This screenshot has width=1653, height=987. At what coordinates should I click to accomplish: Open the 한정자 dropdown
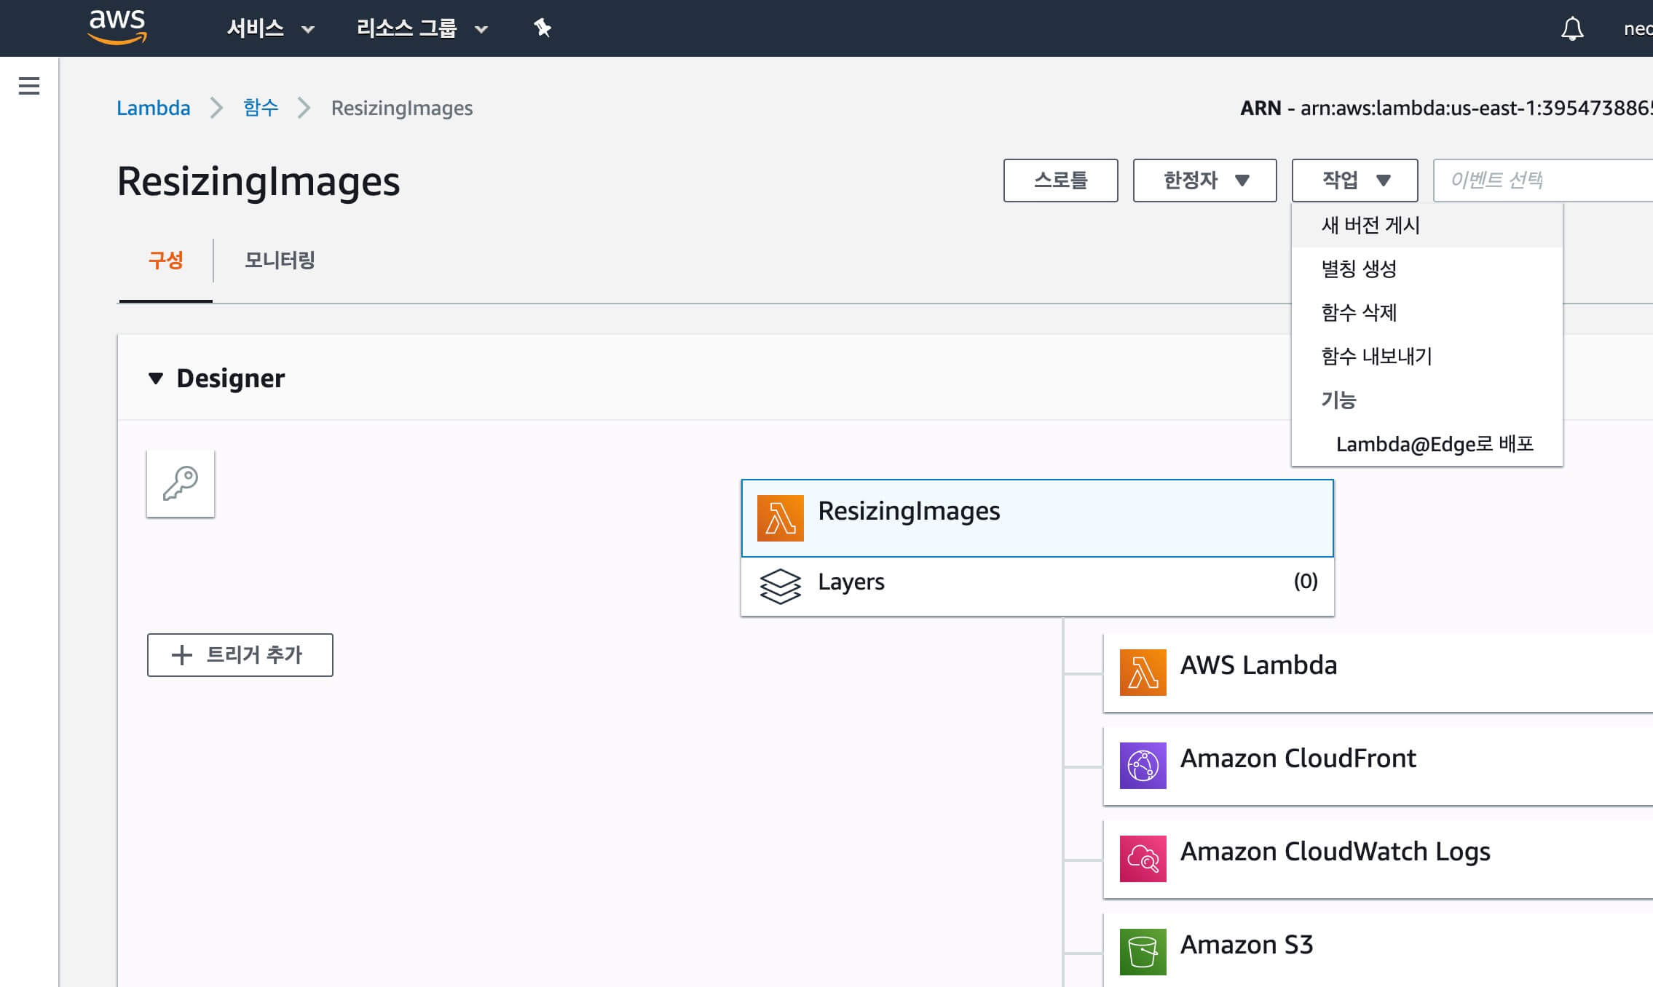[1204, 181]
